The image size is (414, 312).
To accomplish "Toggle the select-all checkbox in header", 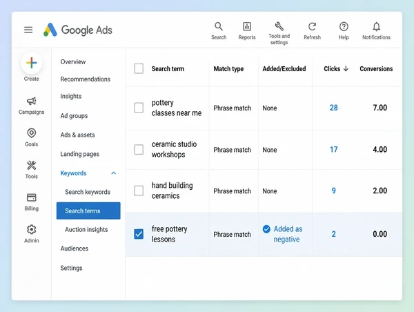I will 139,69.
